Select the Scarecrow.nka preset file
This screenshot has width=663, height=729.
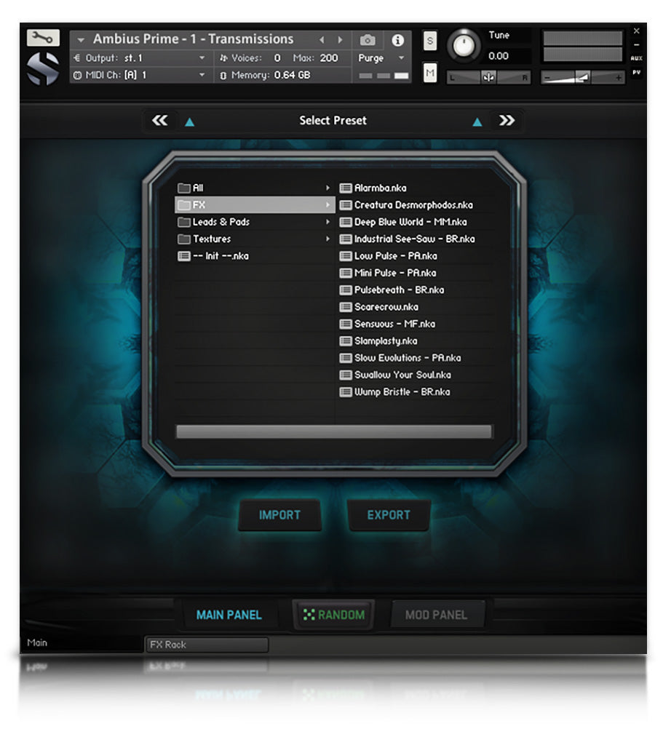[386, 307]
